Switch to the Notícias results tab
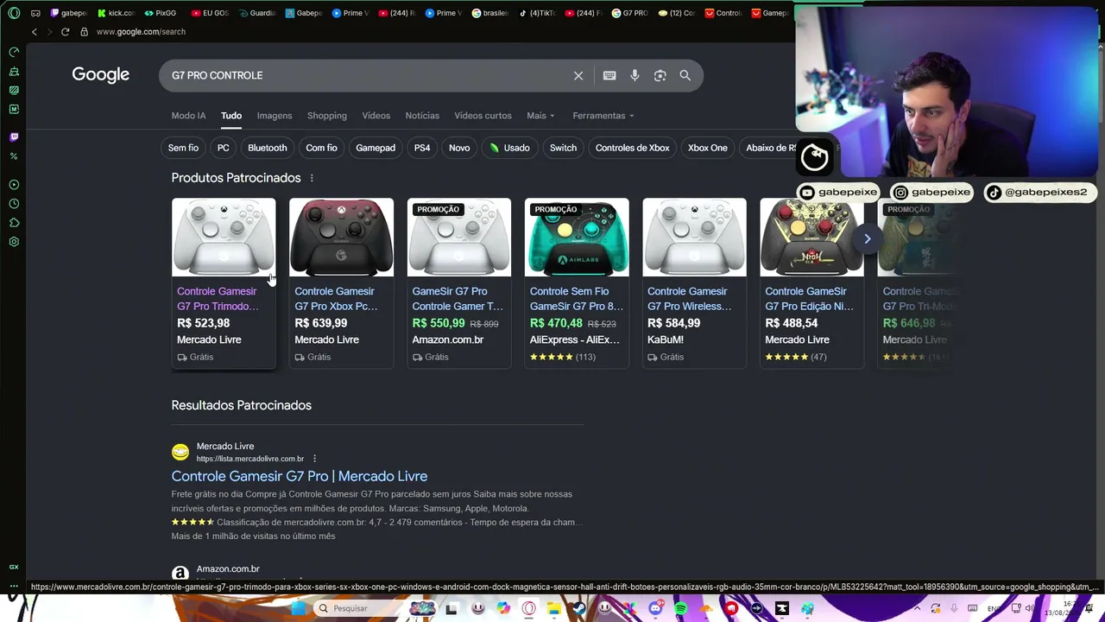Screen dimensions: 1105x622 pos(422,116)
